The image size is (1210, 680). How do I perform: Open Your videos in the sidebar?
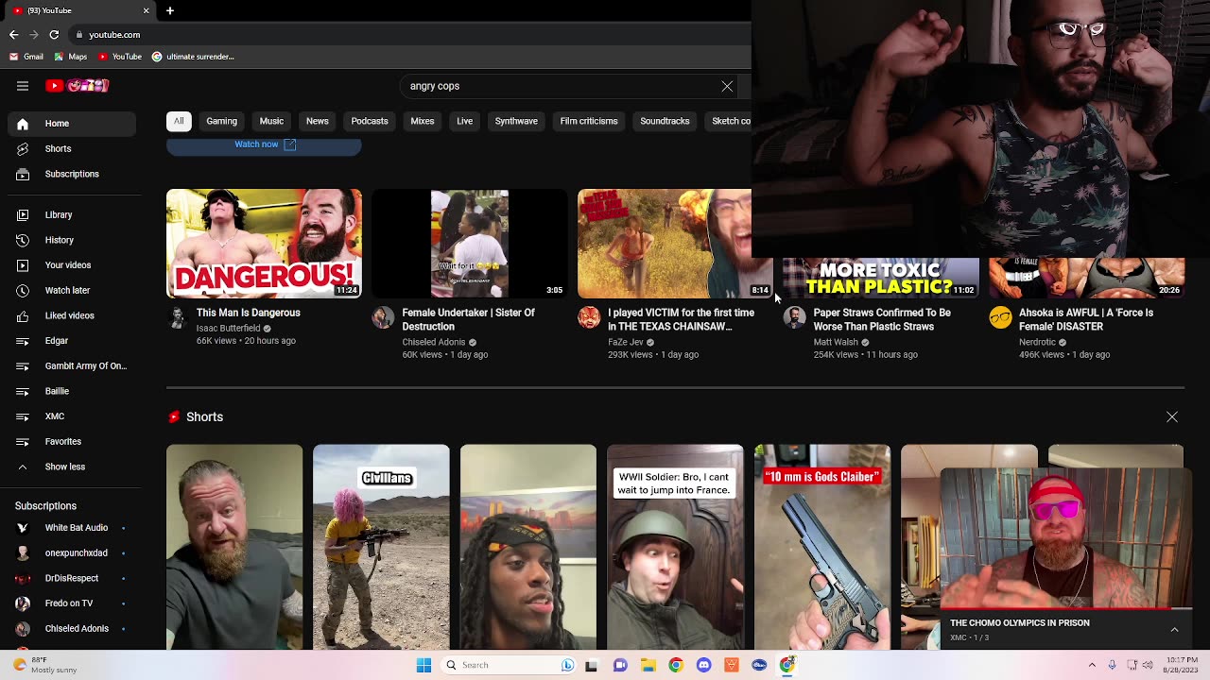(72, 265)
